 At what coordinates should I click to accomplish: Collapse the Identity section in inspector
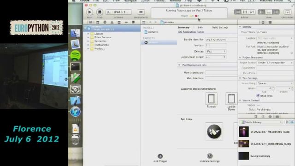point(240,27)
